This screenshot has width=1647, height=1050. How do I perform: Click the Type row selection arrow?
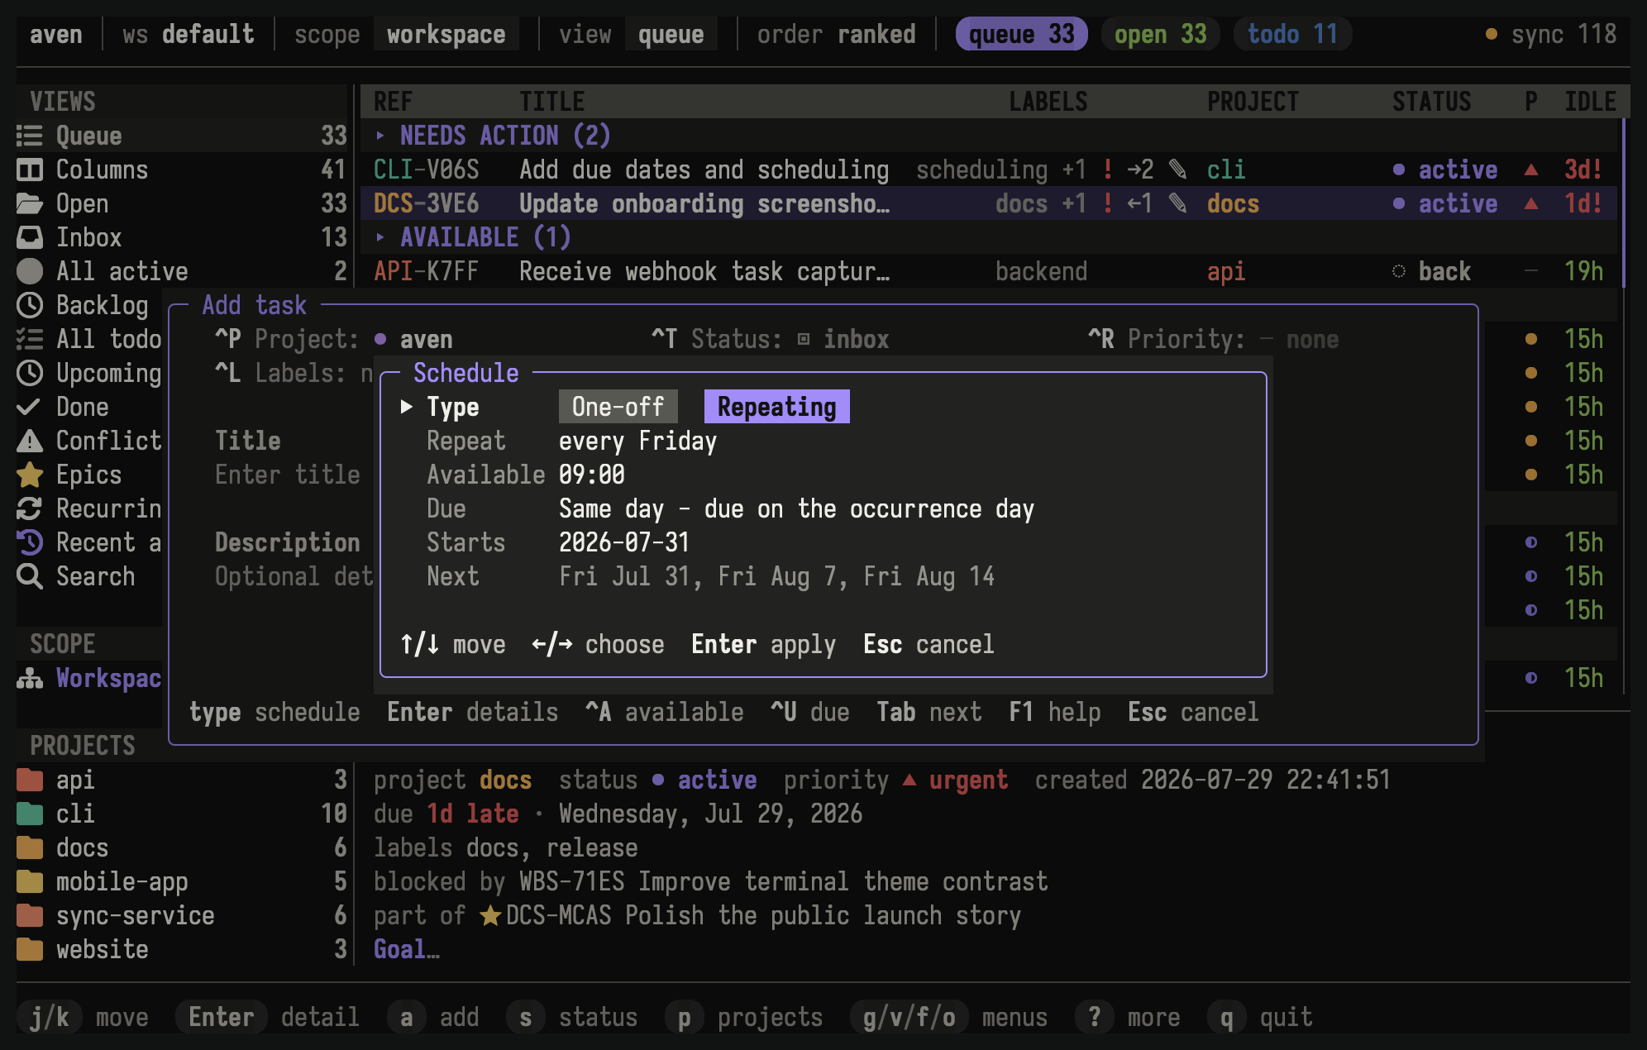406,407
